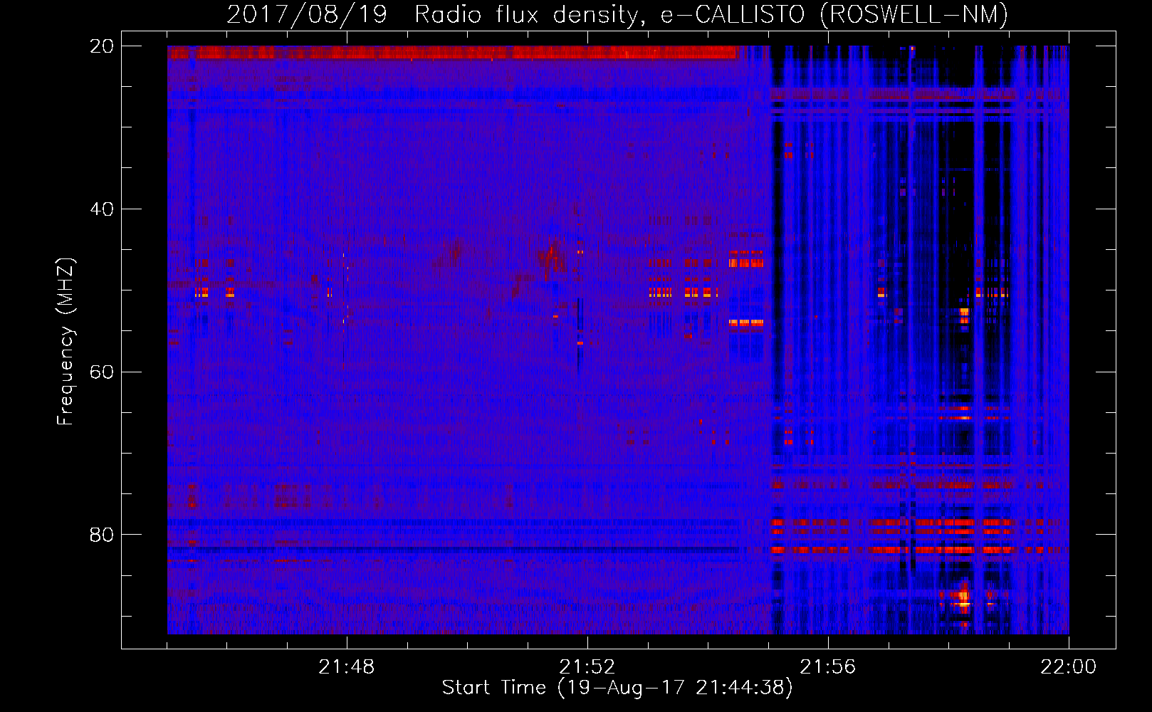Click the plot title "2017/08/19 Radio flux density, e-CALLISTO (ROSWELL-NM)"
1152x712 pixels.
(x=617, y=14)
